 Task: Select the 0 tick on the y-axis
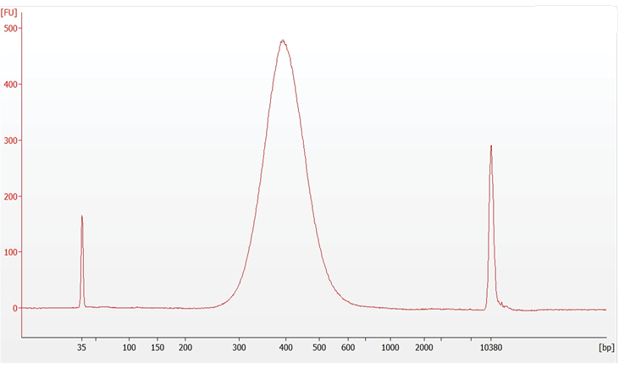14,308
